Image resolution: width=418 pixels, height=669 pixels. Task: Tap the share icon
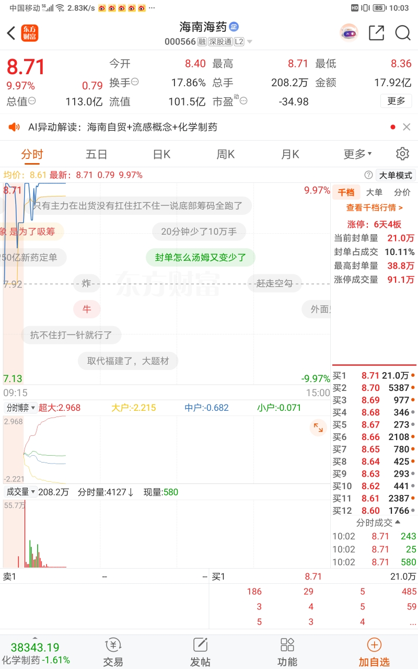pos(376,33)
